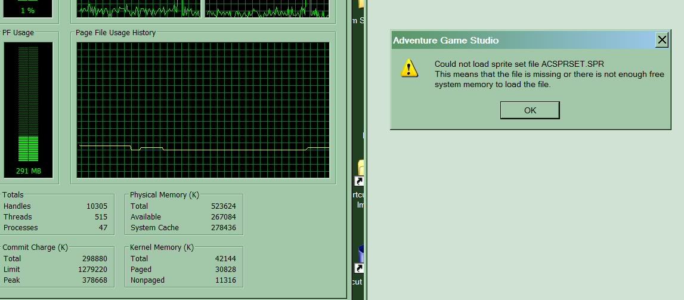
Task: Click Physical Memory Available 267084
Action: point(224,217)
